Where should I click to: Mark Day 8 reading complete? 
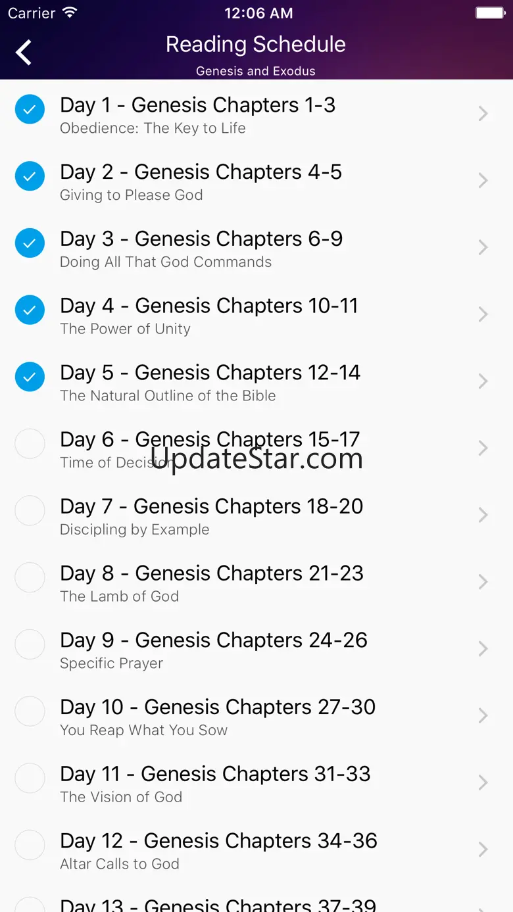[30, 577]
